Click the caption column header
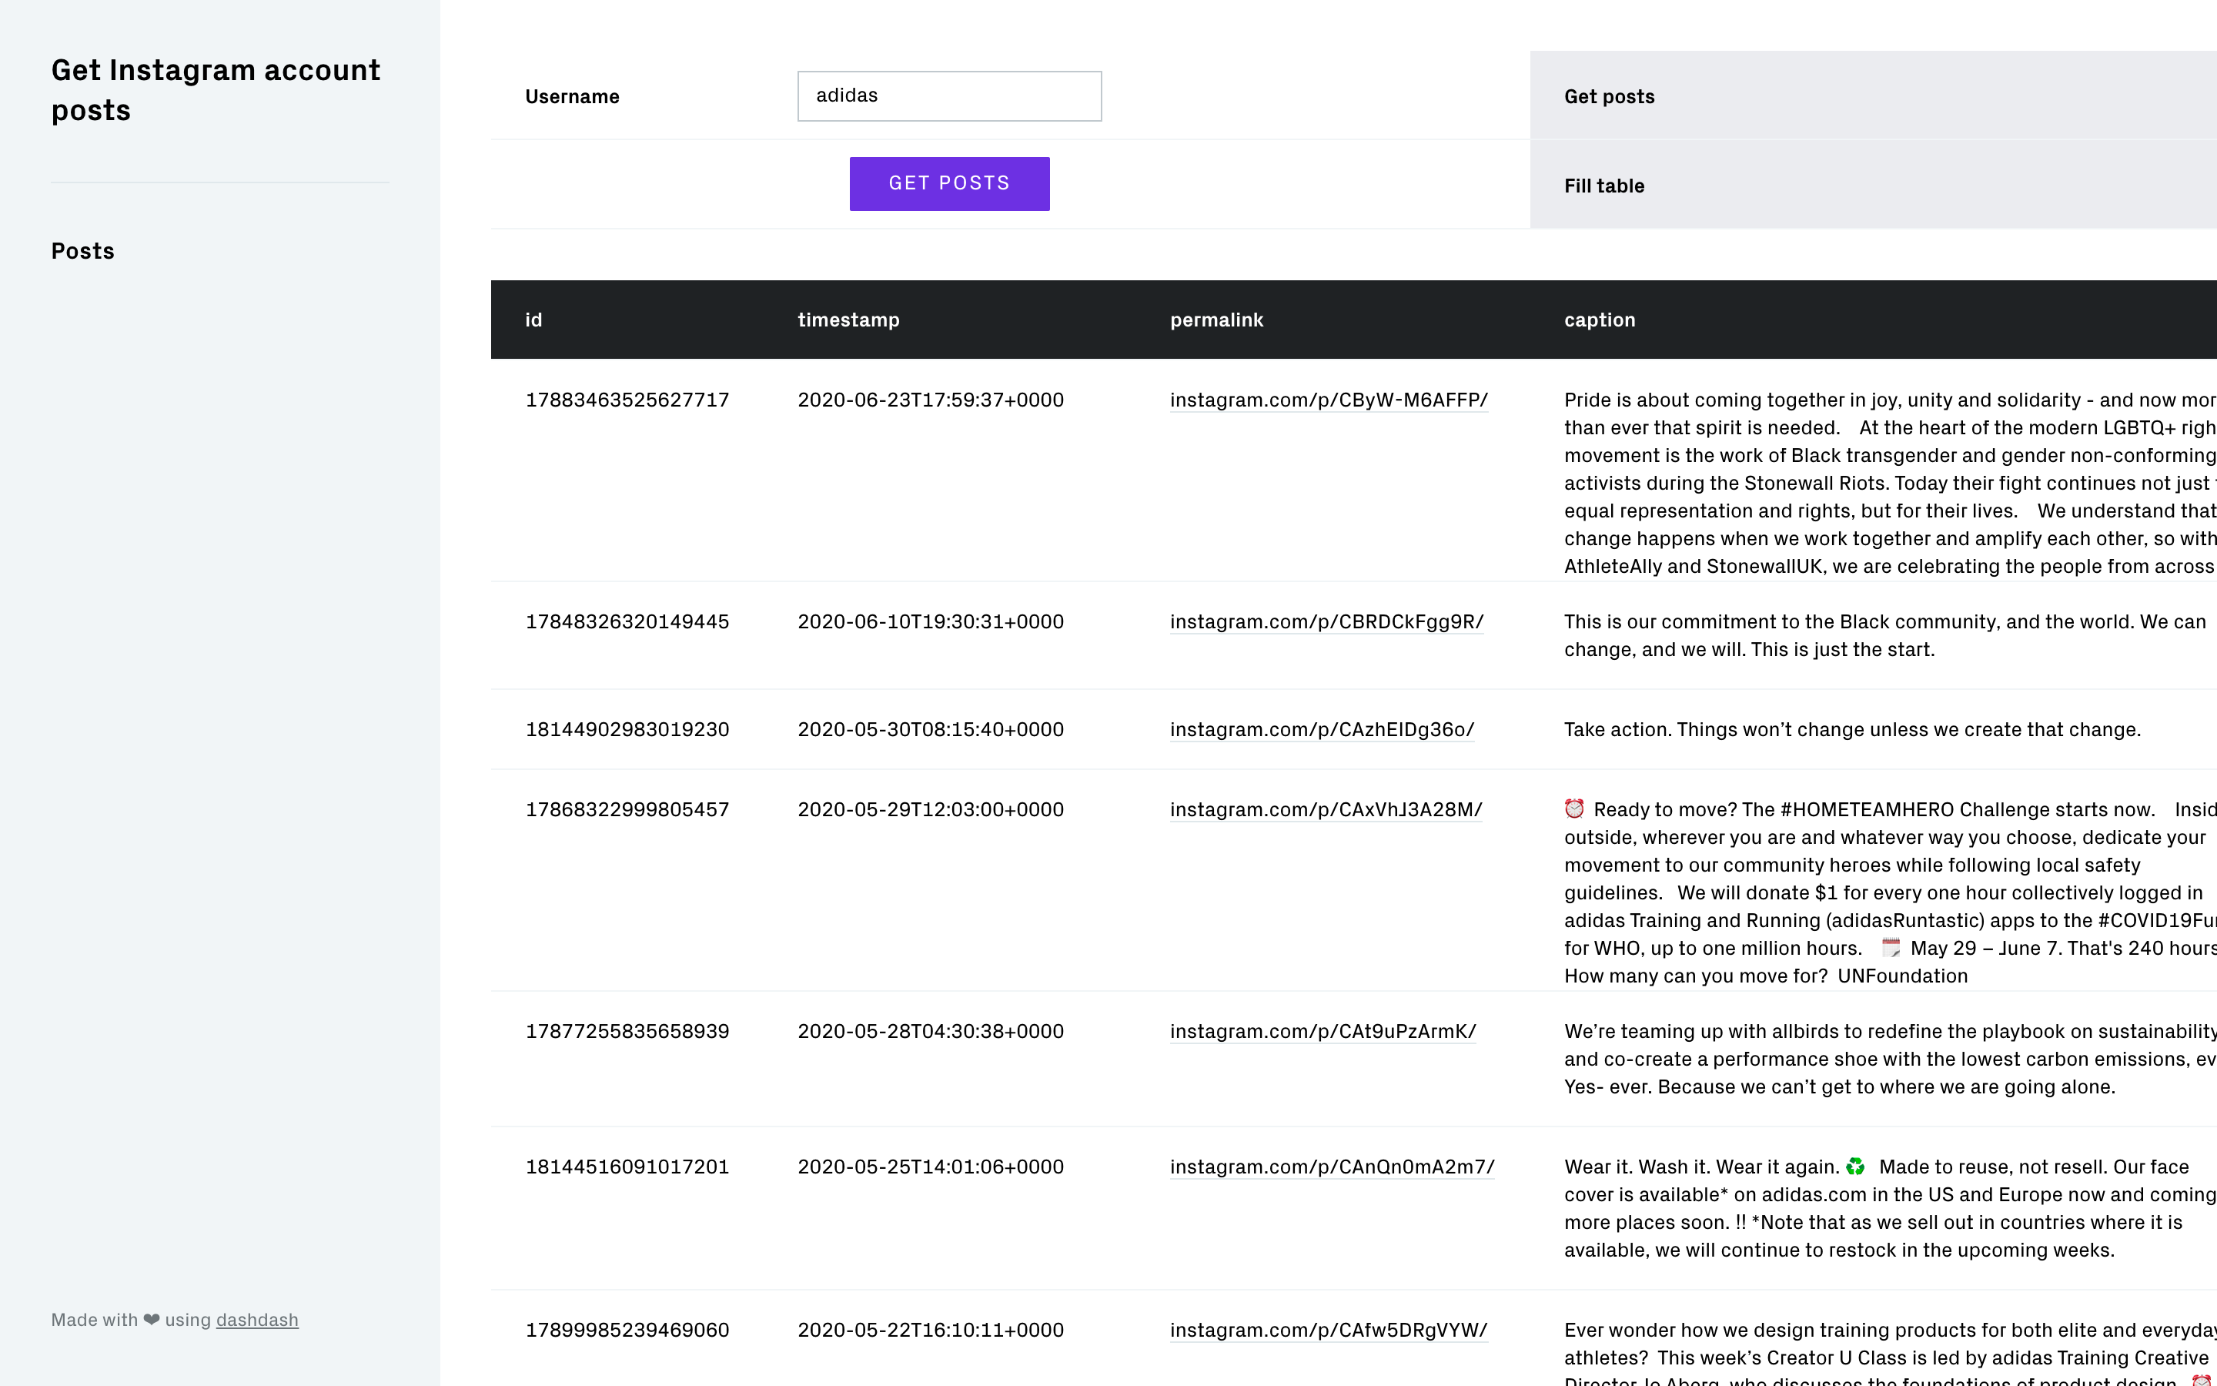2217x1386 pixels. click(1600, 320)
